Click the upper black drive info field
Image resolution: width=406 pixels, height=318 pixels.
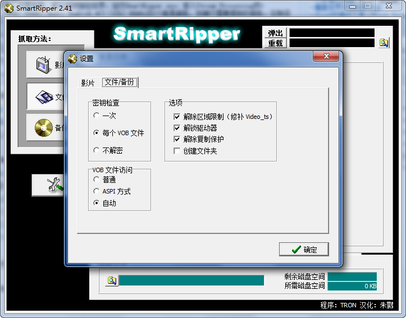(x=332, y=33)
